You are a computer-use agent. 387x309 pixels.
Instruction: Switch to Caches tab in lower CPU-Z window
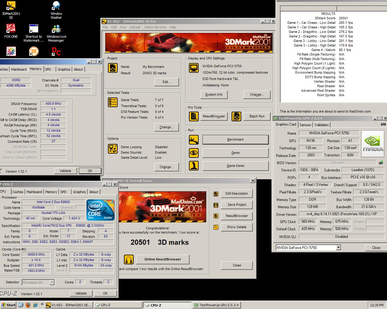(18, 192)
